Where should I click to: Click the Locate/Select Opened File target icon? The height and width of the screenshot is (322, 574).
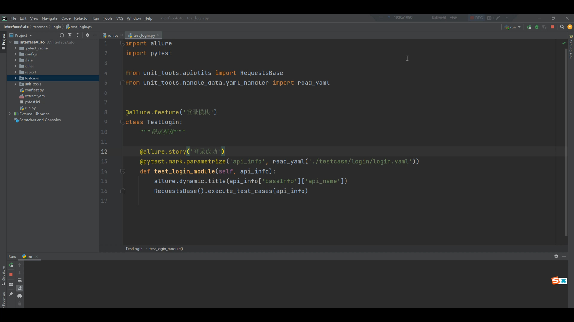62,35
